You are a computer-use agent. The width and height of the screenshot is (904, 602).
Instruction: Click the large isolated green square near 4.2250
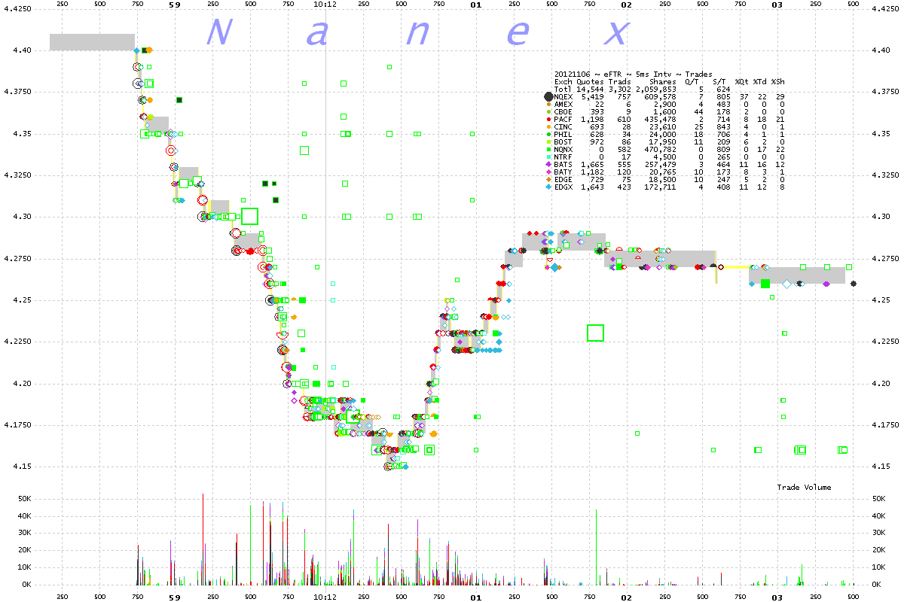click(595, 333)
